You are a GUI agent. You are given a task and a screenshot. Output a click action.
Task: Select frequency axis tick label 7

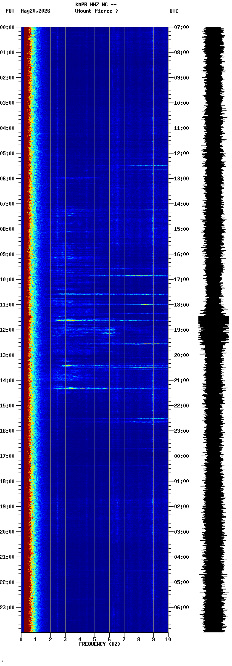pos(124,640)
